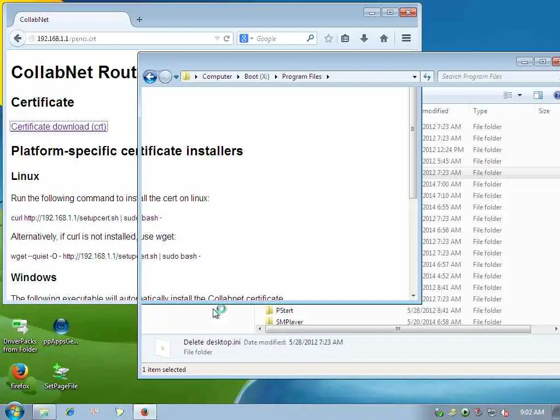Click the Firefox scrollbar down arrow
560x420 pixels.
click(x=413, y=296)
